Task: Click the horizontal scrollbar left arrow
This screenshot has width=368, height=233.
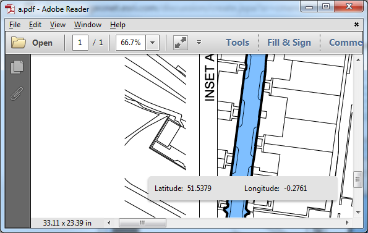Action: 109,222
